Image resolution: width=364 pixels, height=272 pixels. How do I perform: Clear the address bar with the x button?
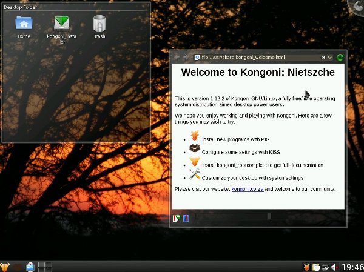coord(323,58)
